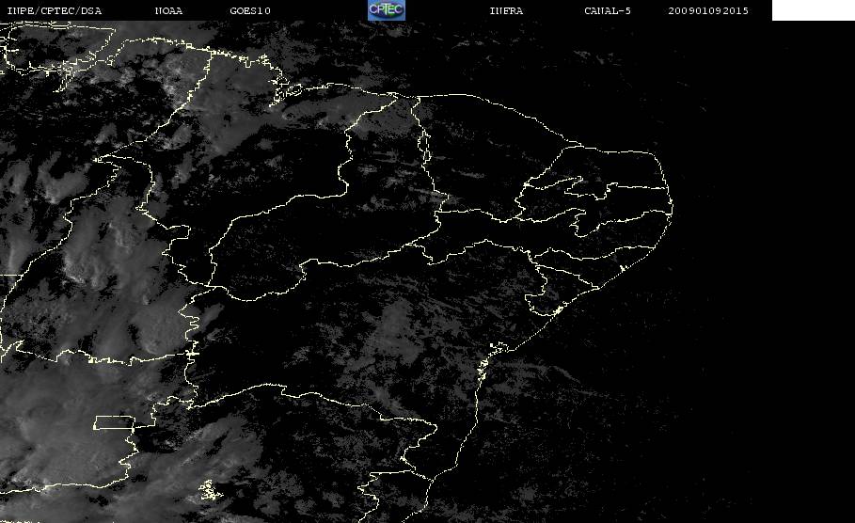
Task: Click the CANAL-5 channel label
Action: coord(608,11)
